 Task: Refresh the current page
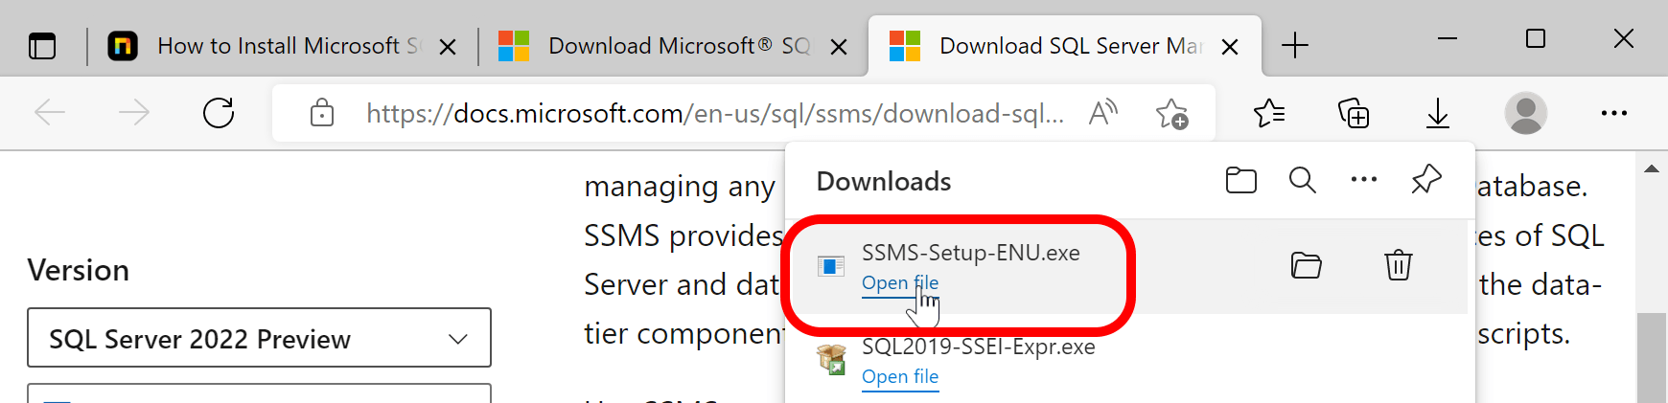(x=219, y=113)
